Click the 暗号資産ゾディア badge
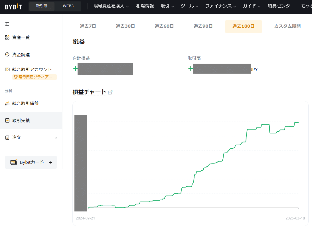The height and width of the screenshot is (230, 312). coord(35,77)
